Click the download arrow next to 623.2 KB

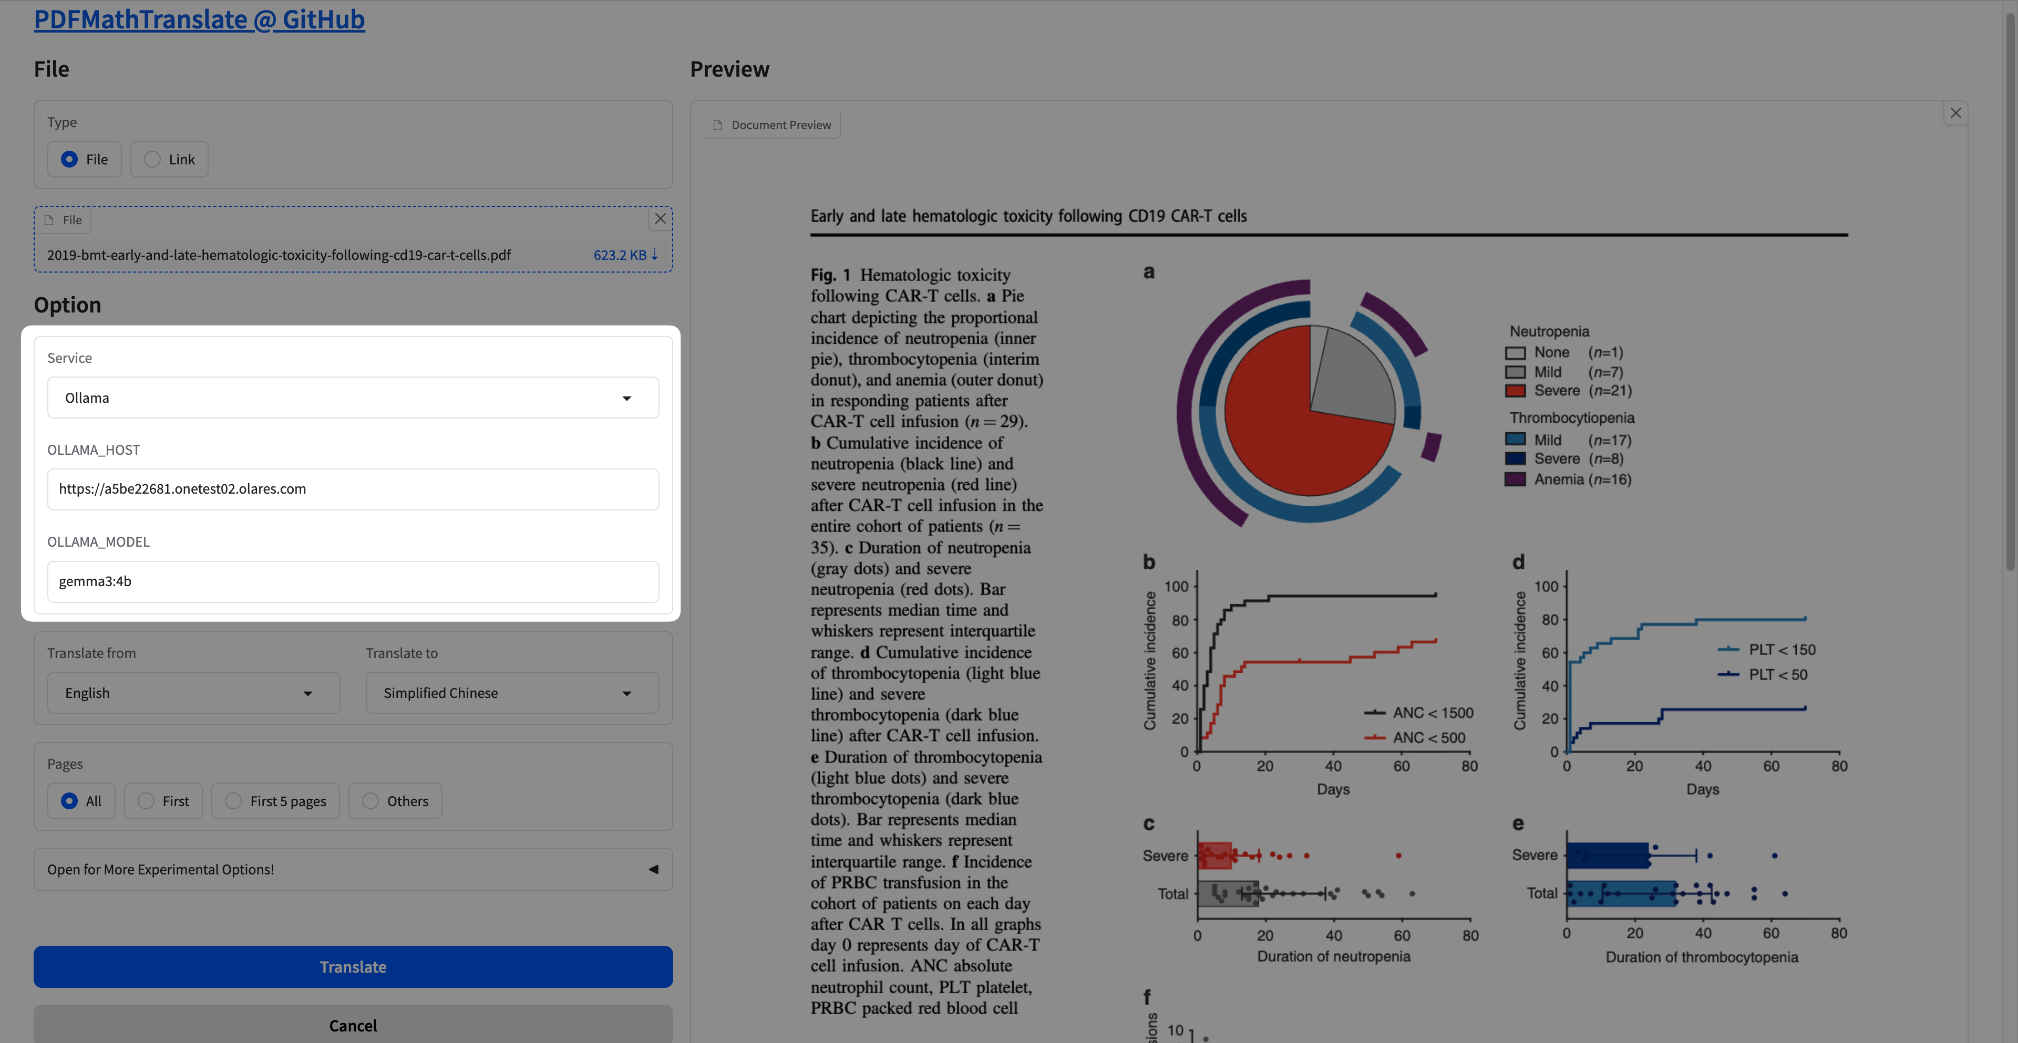(654, 255)
